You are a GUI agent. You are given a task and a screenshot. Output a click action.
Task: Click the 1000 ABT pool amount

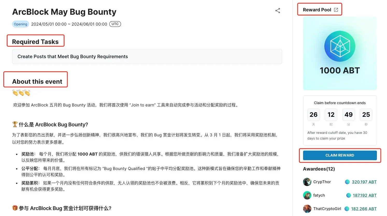click(x=340, y=71)
